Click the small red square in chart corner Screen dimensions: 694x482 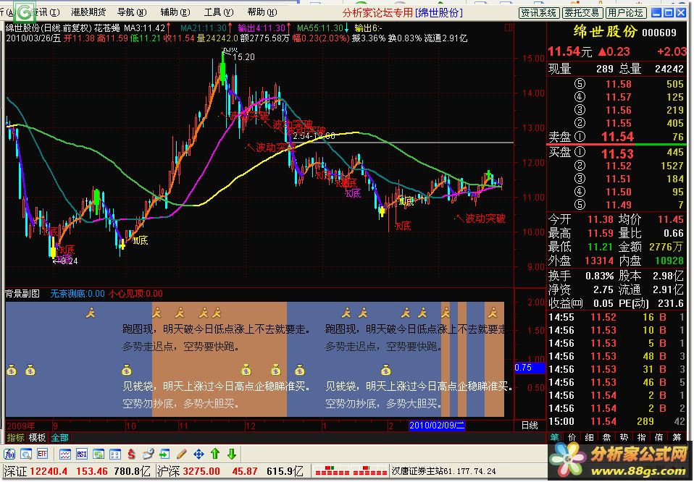tap(508, 28)
